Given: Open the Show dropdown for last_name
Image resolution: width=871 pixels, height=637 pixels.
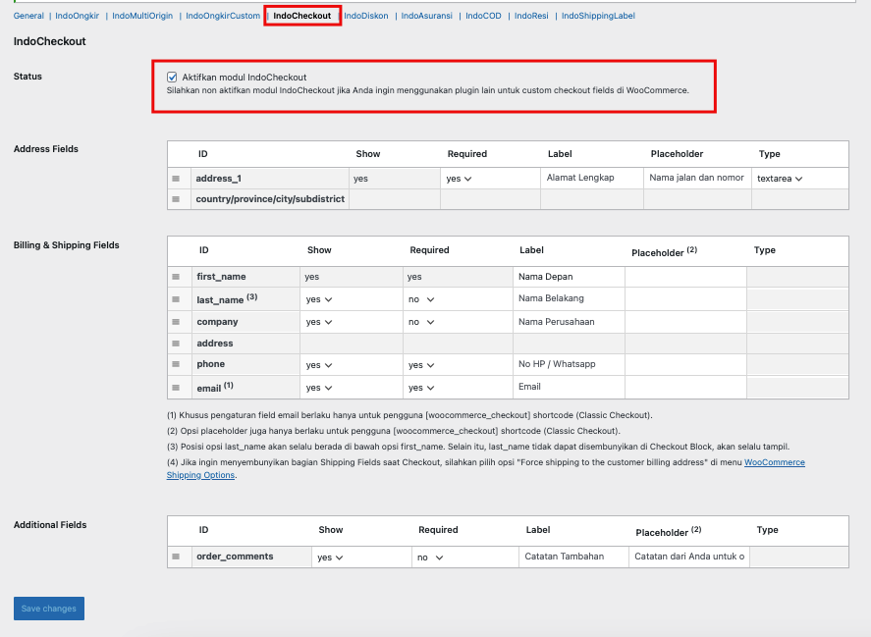Looking at the screenshot, I should (x=319, y=299).
